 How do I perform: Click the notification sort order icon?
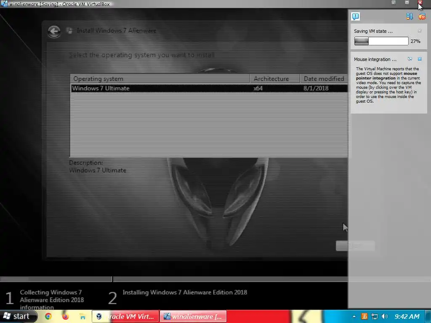(410, 16)
